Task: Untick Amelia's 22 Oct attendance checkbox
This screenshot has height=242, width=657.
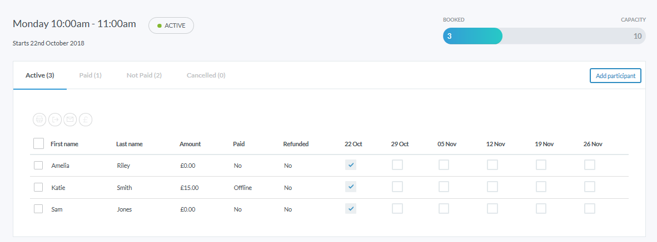Action: click(351, 164)
